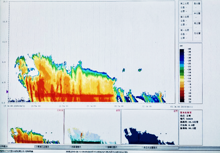Switch to the third tab in bottom tab bar
This screenshot has height=153, width=220.
click(x=88, y=147)
